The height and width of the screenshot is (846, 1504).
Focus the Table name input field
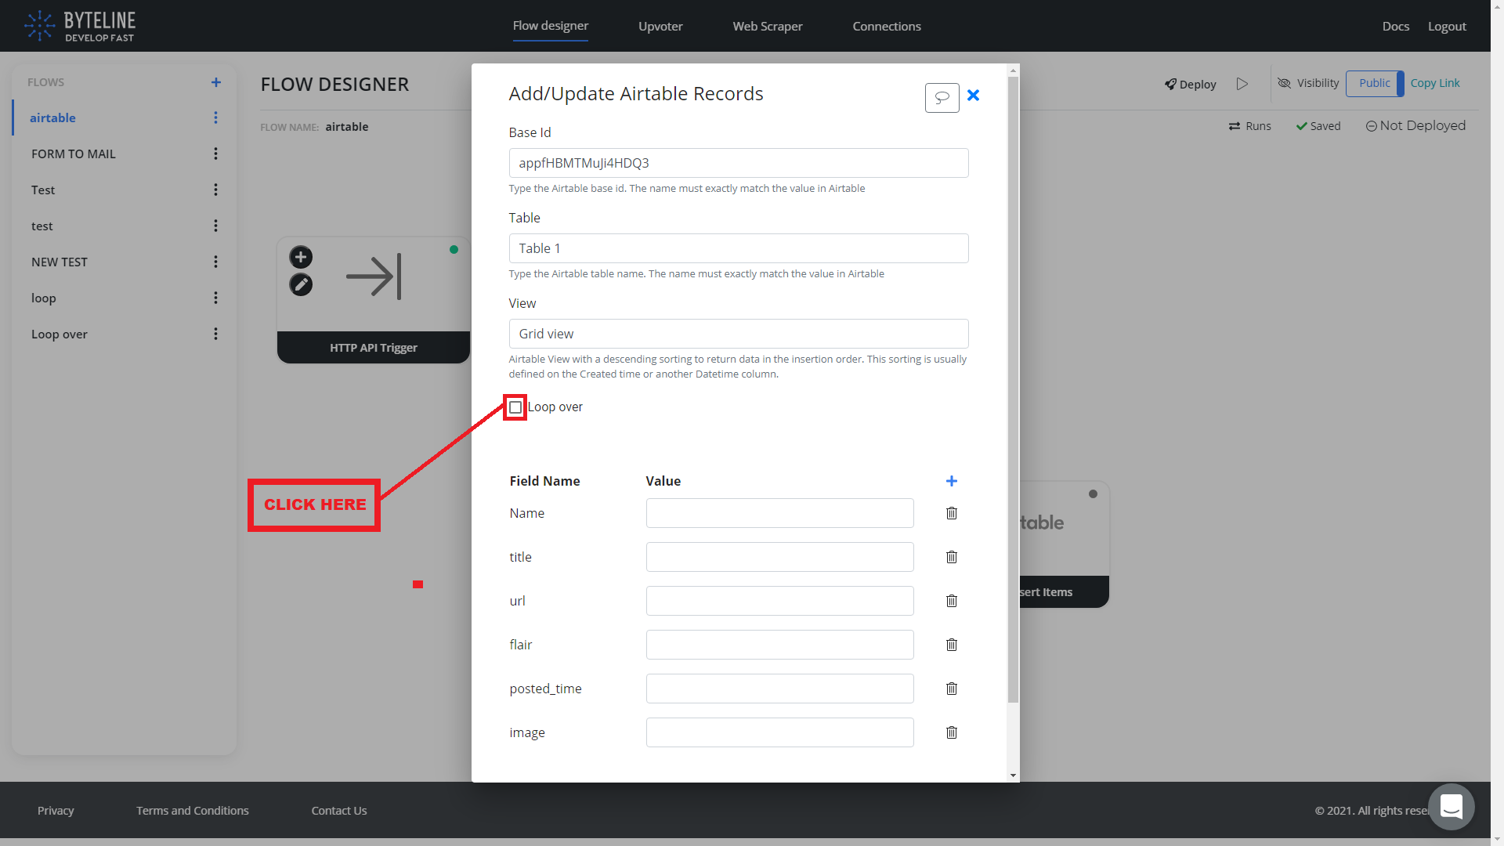coord(739,248)
